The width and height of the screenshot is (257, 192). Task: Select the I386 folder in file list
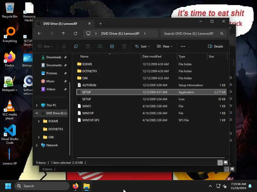tap(151, 78)
